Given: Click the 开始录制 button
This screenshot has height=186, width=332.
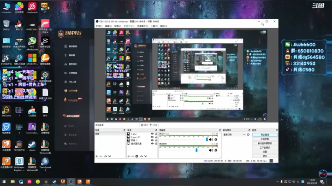Looking at the screenshot, I should [265, 139].
